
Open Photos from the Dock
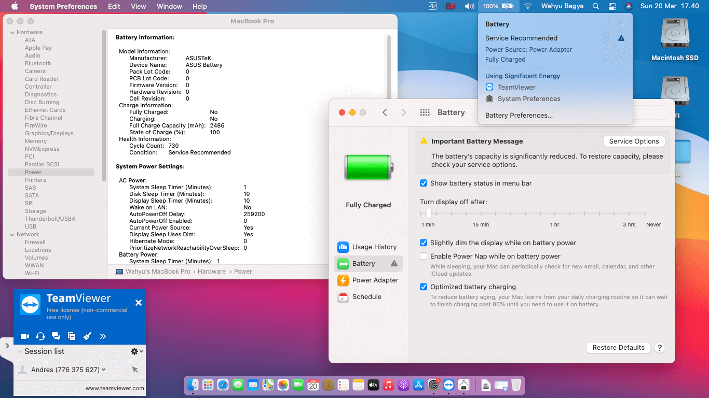click(283, 385)
